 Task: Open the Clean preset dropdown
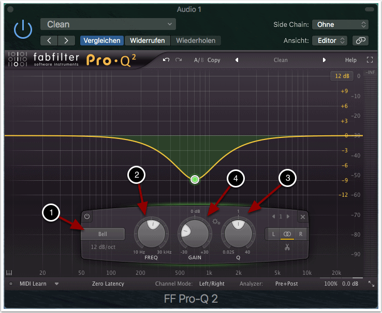click(108, 24)
